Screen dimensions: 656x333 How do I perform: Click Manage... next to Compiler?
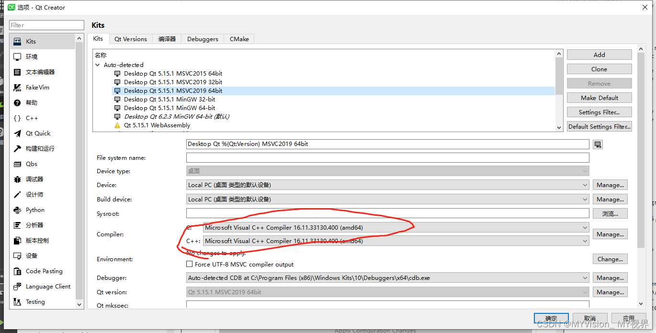(610, 234)
